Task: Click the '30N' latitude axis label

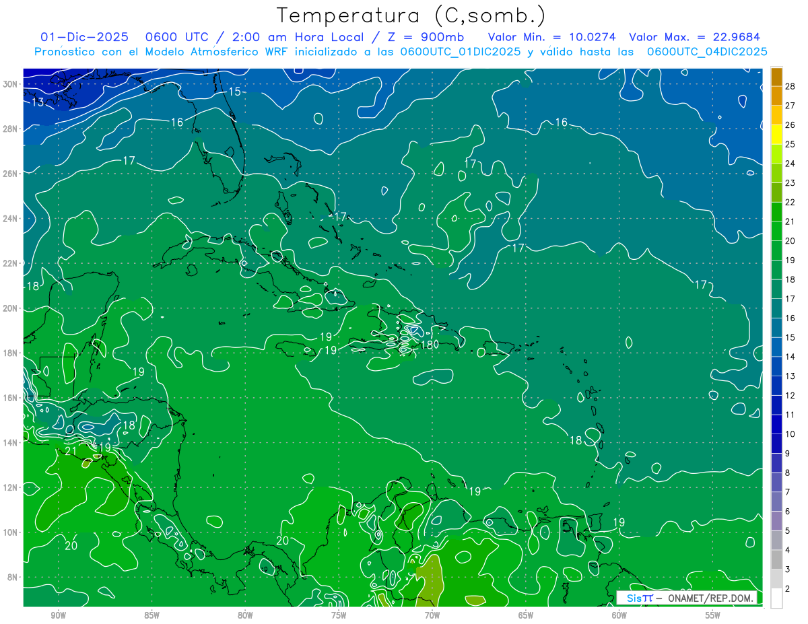Action: click(x=11, y=84)
